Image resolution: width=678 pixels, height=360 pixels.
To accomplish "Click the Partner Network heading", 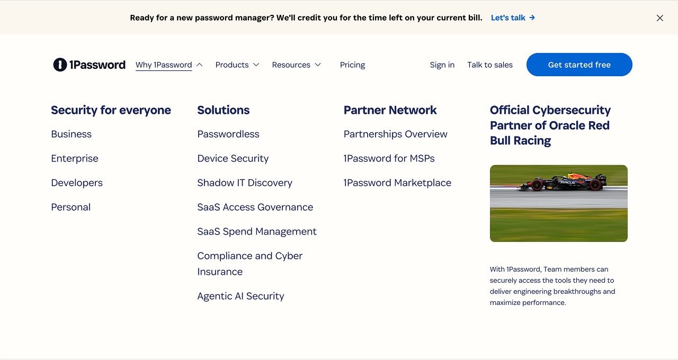I will 390,110.
